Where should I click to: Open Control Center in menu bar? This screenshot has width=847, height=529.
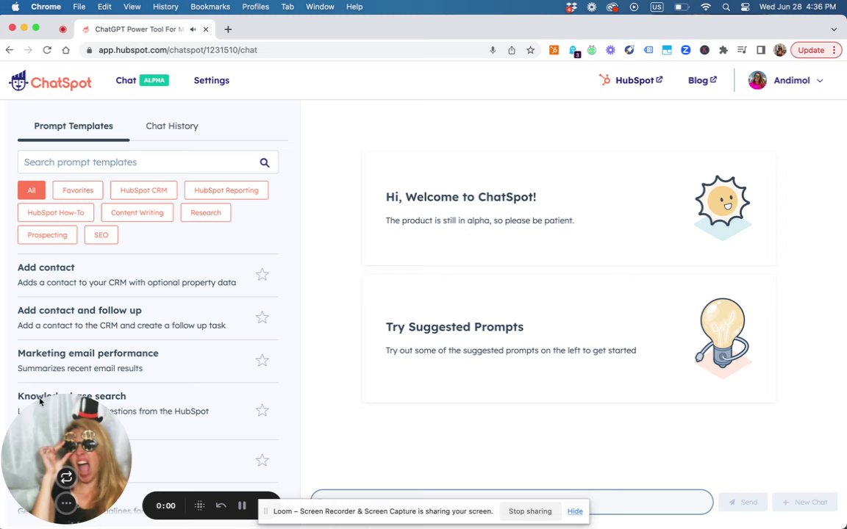746,7
